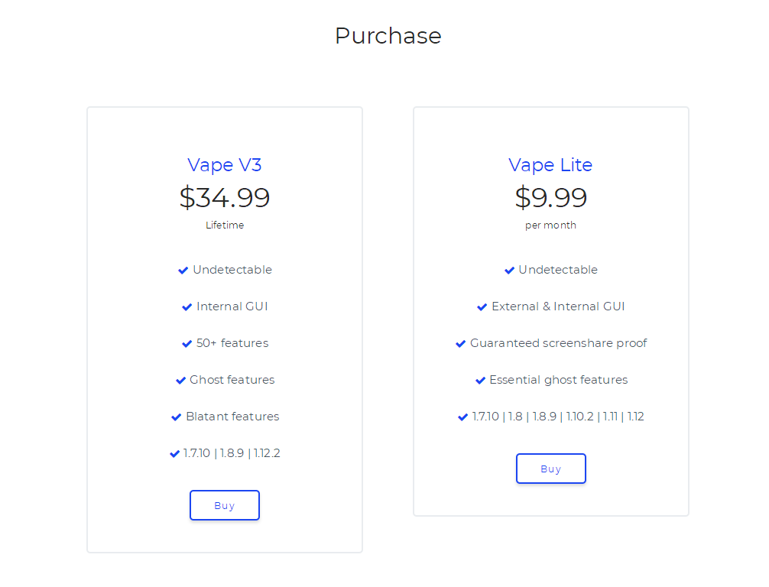Click the checkmark beside Undetectable in Vape V3

pos(183,271)
